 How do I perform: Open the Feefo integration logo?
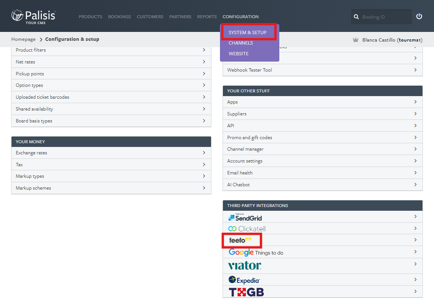point(240,240)
